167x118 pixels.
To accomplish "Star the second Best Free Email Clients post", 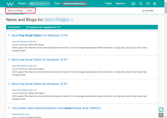I will 9,60.
